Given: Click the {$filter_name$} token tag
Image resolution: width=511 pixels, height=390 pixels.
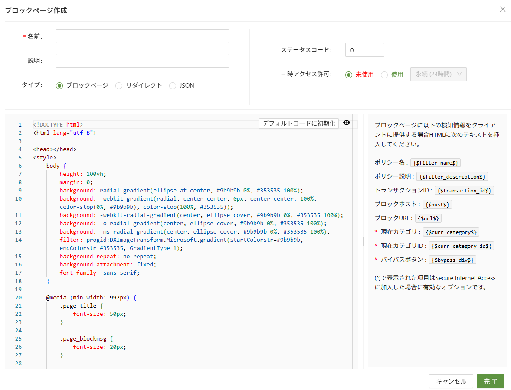Looking at the screenshot, I should click(436, 163).
